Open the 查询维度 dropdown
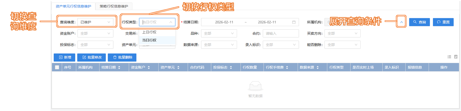Viewport: 461px width, 111px height. [x=95, y=22]
